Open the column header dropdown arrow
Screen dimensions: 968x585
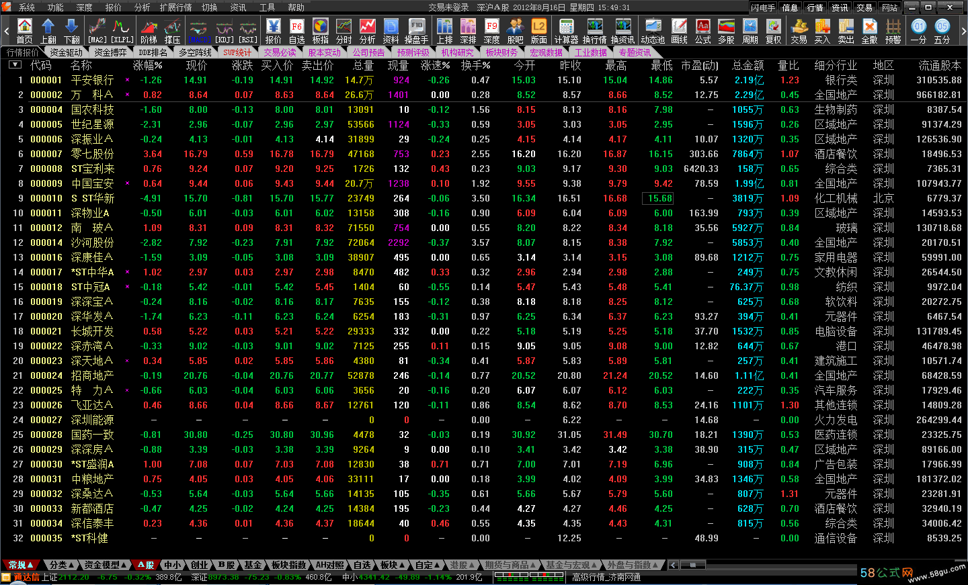tap(15, 65)
